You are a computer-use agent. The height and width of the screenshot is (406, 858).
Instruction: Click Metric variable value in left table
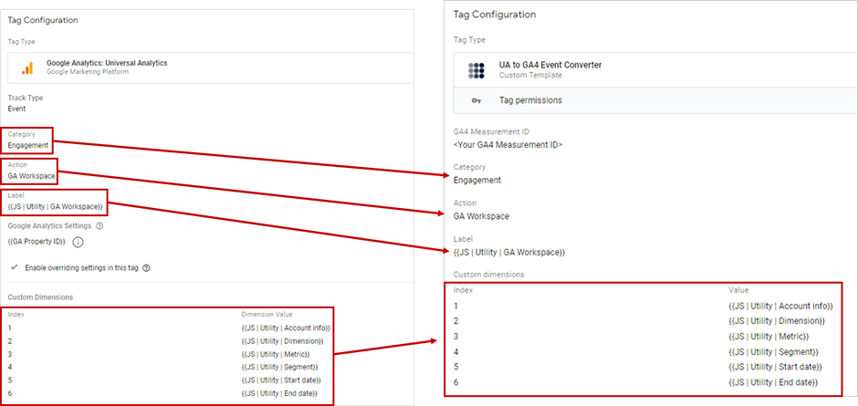point(276,354)
